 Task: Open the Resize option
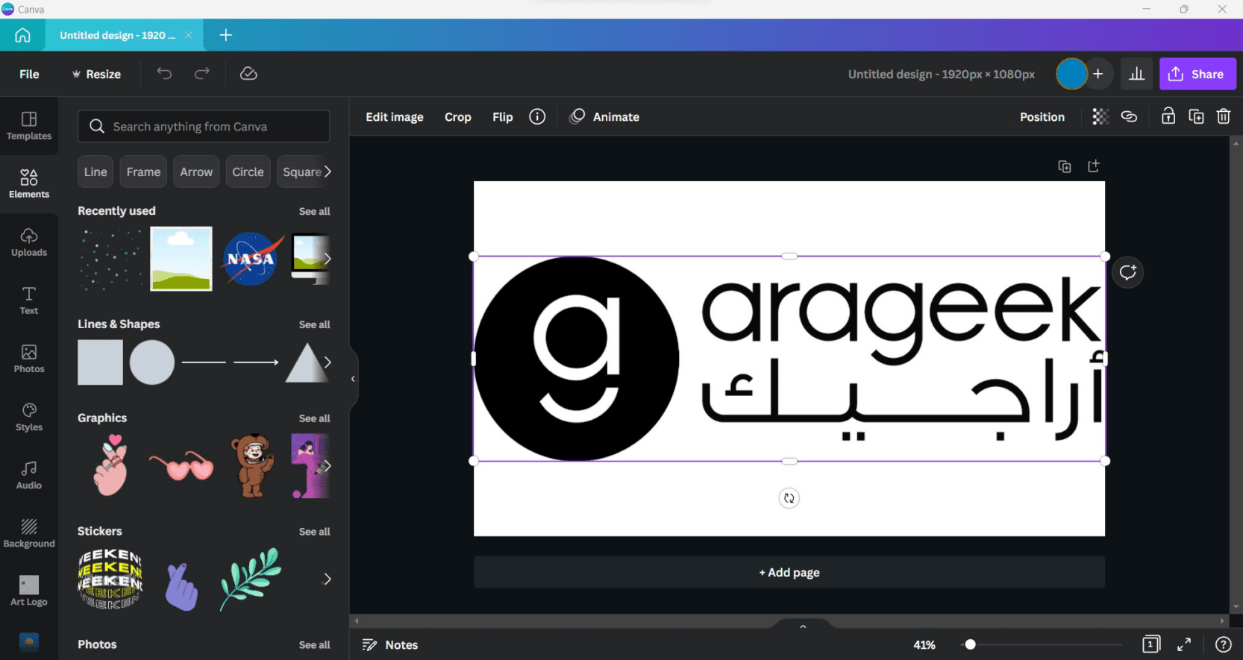click(x=96, y=74)
